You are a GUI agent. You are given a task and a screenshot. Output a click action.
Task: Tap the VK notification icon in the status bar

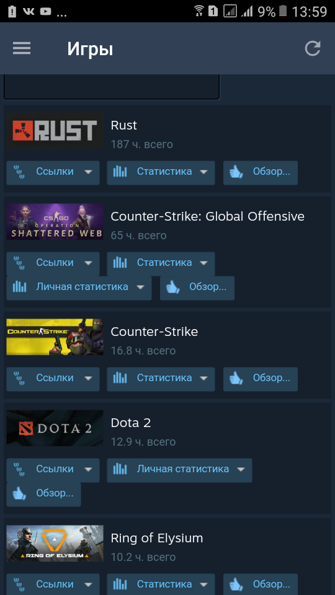point(28,12)
